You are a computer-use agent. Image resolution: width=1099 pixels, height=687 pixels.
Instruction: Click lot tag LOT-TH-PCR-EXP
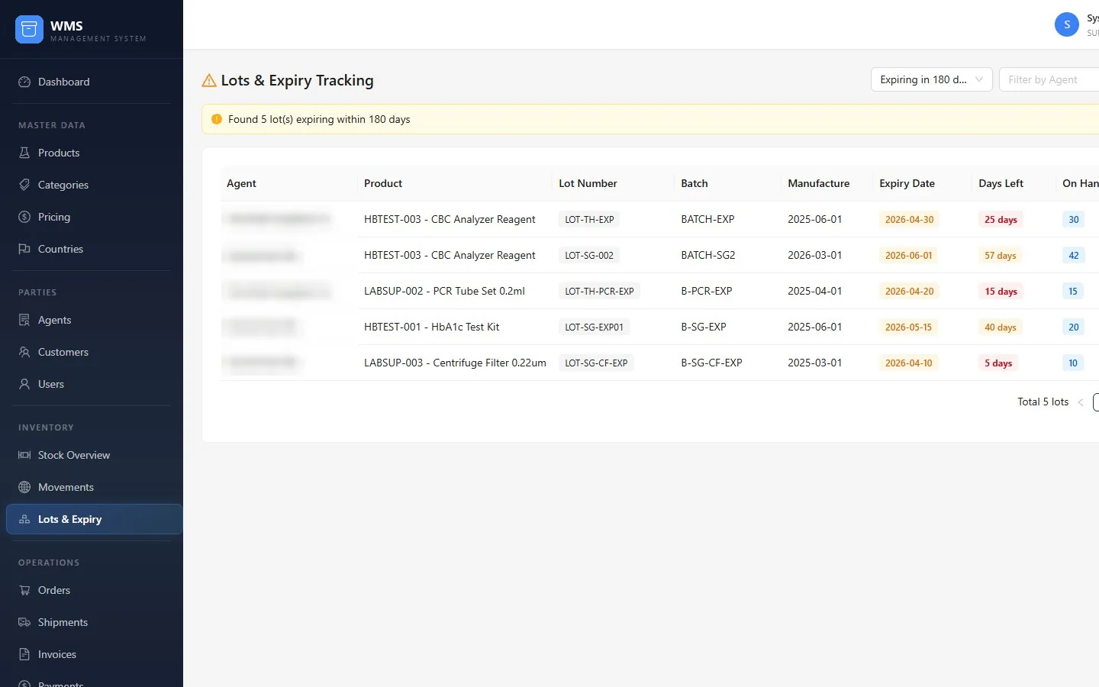599,292
